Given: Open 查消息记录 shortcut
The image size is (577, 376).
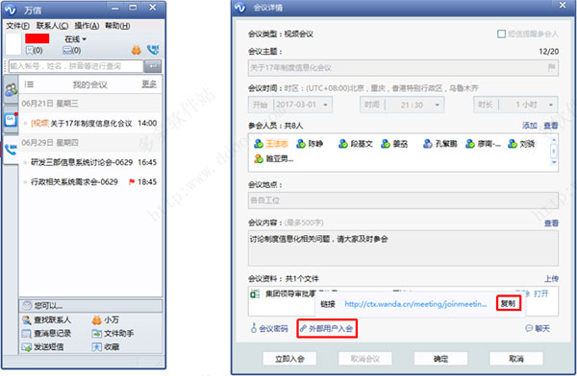Looking at the screenshot, I should click(x=47, y=334).
